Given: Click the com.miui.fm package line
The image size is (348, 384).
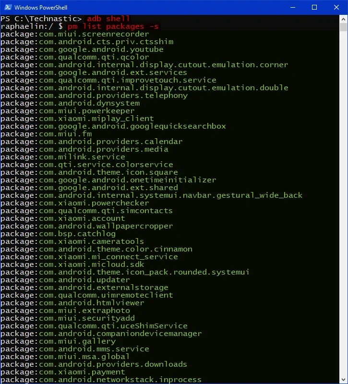Looking at the screenshot, I should click(46, 134).
